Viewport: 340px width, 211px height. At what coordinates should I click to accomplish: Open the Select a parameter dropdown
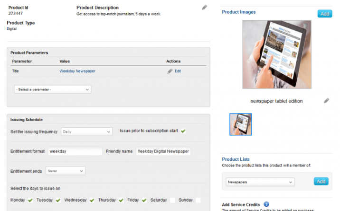tap(53, 89)
